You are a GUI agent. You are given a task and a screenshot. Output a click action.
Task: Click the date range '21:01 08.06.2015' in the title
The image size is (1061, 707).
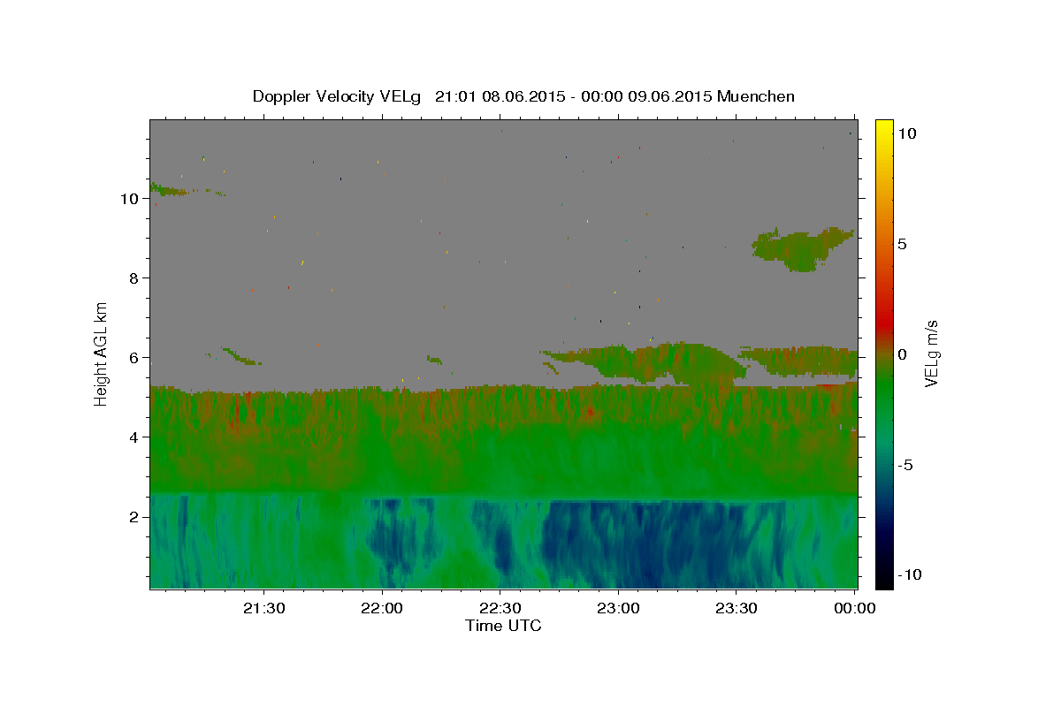coord(500,96)
